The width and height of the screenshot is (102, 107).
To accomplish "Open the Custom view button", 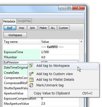I will [x=64, y=28].
